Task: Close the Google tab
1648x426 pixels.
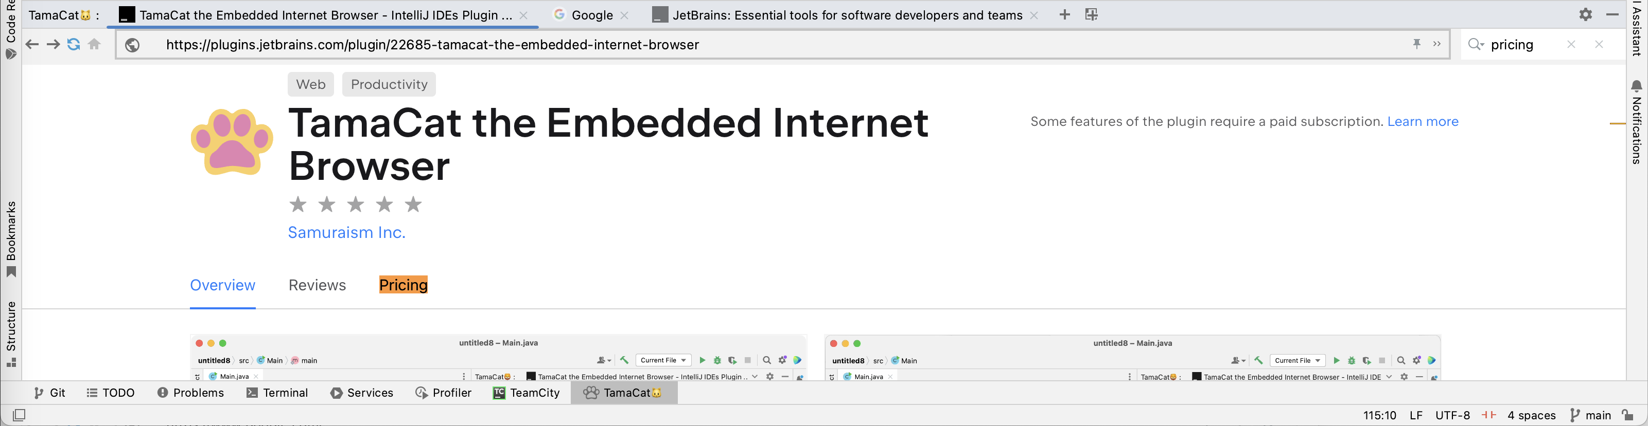Action: pyautogui.click(x=624, y=15)
